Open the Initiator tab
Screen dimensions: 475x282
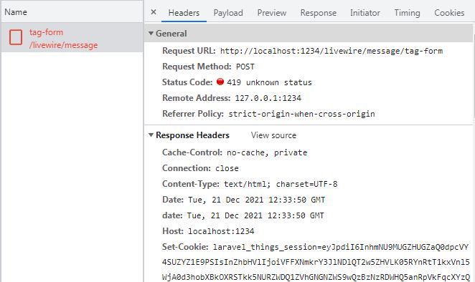pyautogui.click(x=365, y=13)
